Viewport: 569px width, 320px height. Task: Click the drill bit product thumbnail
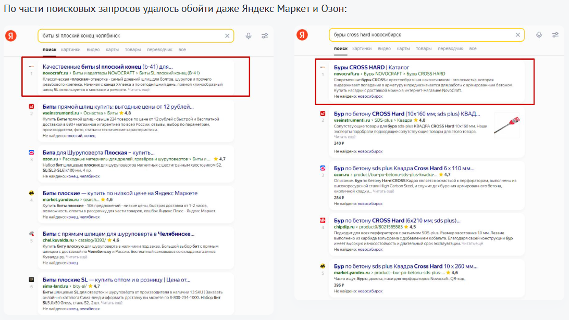click(x=507, y=125)
